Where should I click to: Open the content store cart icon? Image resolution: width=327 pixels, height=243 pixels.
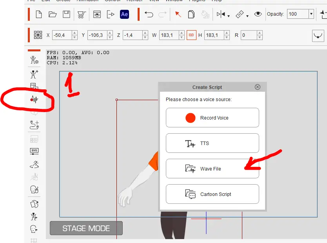click(x=82, y=15)
